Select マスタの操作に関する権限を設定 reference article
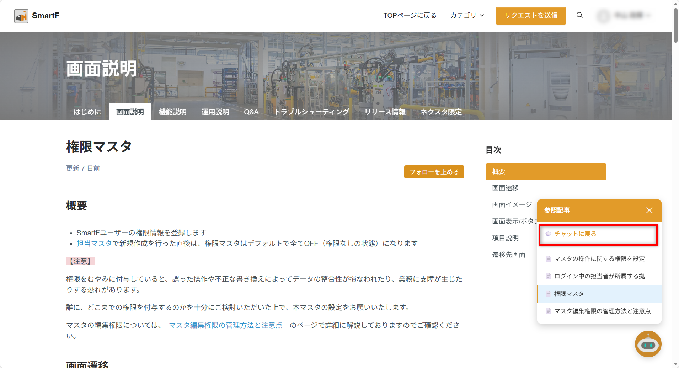 click(602, 259)
